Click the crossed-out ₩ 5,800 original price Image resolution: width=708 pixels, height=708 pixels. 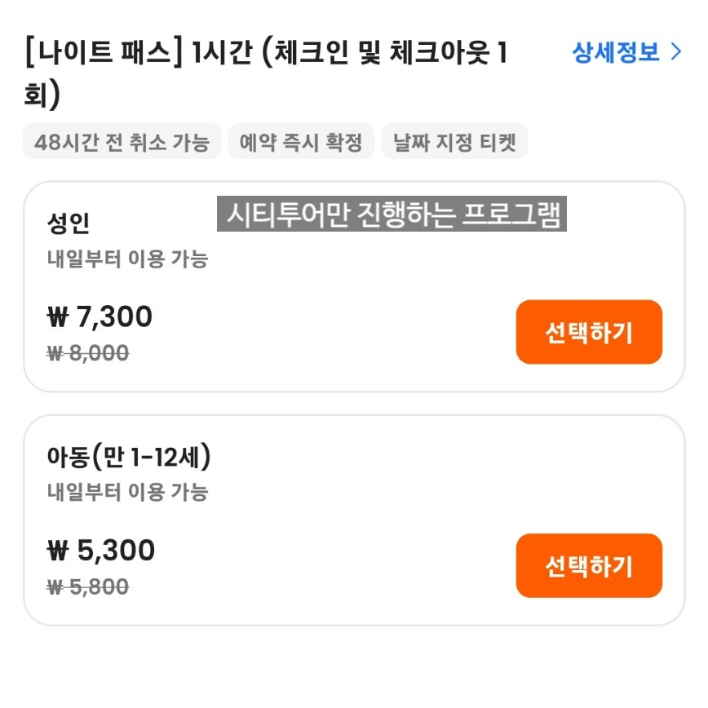pos(88,586)
